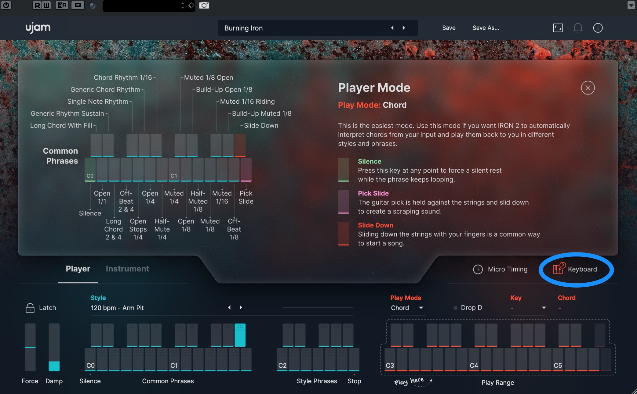
Task: Click the Style heading label
Action: pos(98,298)
